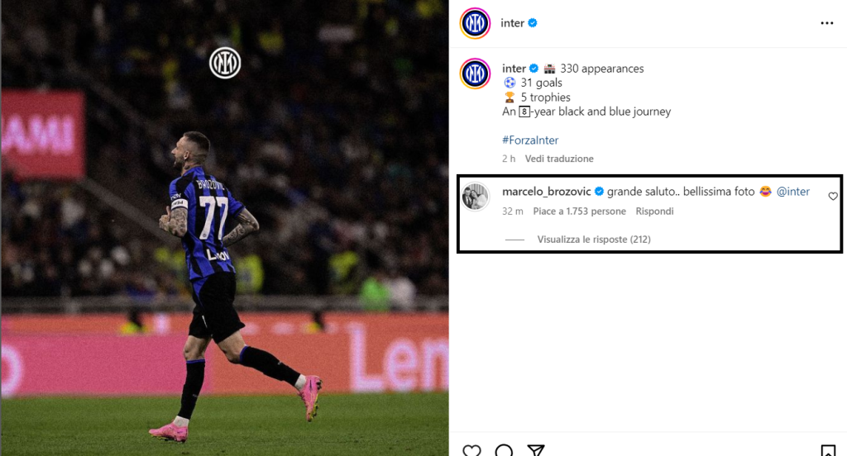Open Inter avatar beside caption
Screen dimensions: 847x456
coord(475,74)
